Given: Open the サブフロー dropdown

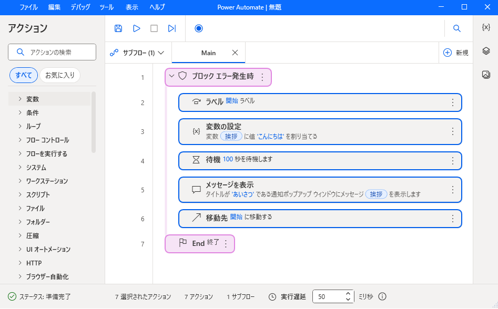Looking at the screenshot, I should point(137,53).
